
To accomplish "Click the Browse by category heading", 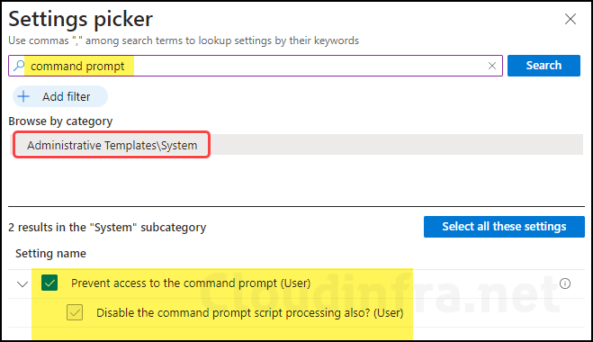I will 60,121.
